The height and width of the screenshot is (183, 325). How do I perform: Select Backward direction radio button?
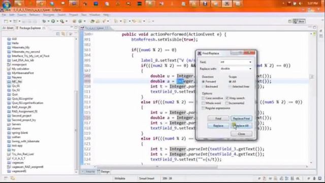point(203,86)
